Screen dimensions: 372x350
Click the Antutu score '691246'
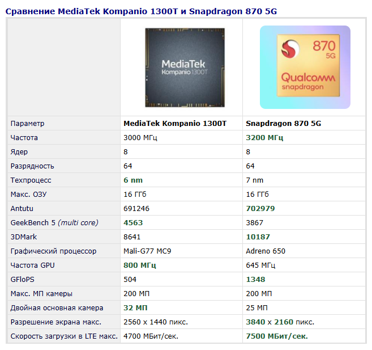[x=136, y=209]
